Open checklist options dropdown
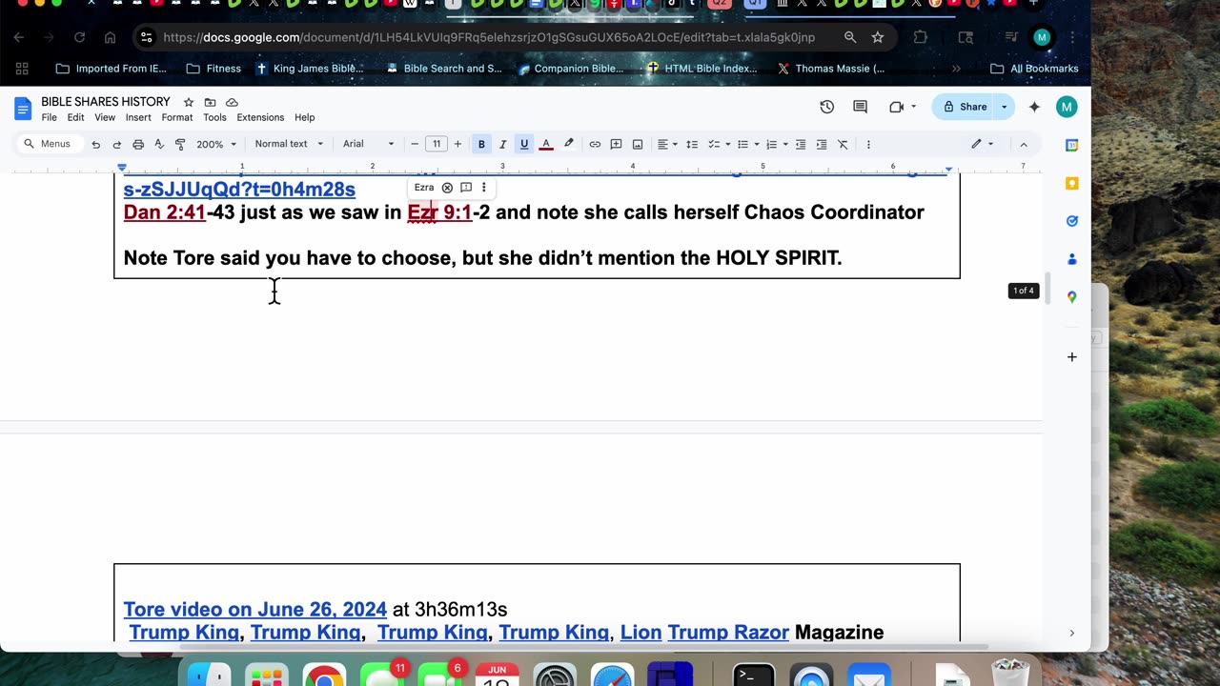The image size is (1220, 686). 719,144
